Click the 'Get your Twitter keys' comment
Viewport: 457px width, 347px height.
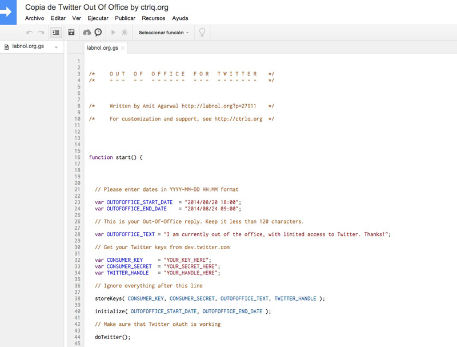tap(162, 248)
